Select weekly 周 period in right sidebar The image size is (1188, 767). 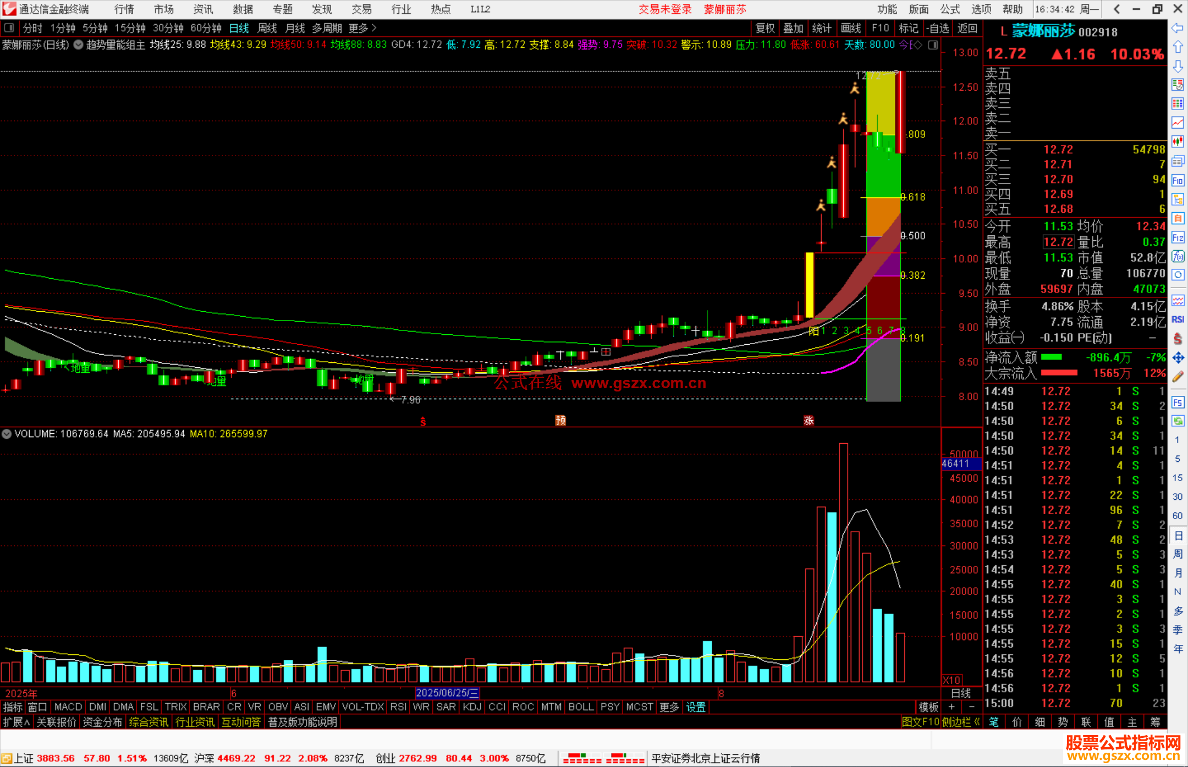[1178, 554]
